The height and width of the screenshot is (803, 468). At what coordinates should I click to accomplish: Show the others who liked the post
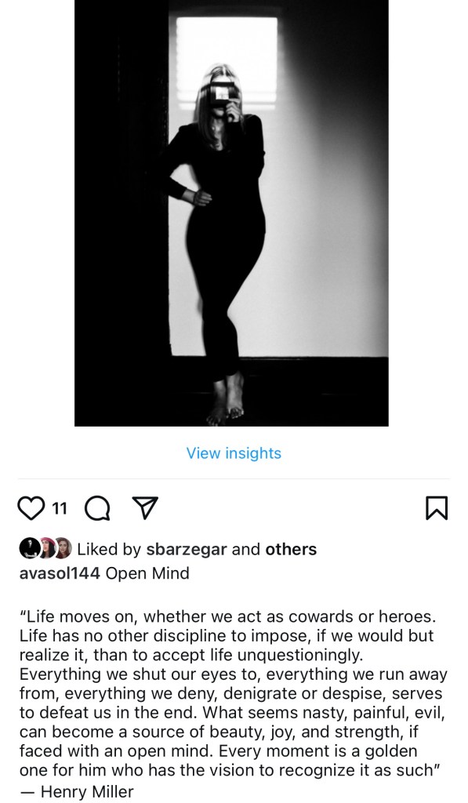coord(291,549)
